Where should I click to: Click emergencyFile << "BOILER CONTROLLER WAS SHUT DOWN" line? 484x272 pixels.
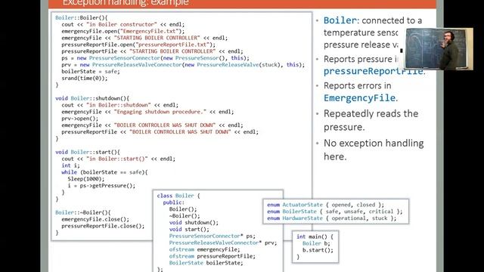coord(152,125)
